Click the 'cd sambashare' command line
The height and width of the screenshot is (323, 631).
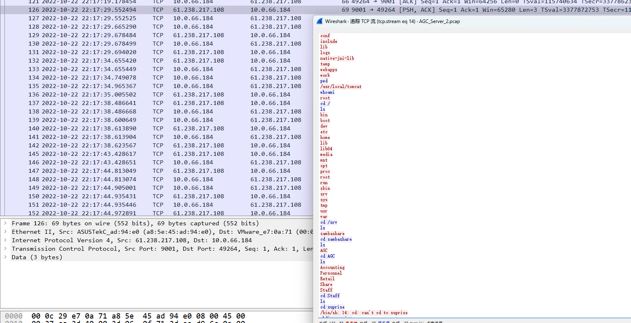[x=336, y=239]
